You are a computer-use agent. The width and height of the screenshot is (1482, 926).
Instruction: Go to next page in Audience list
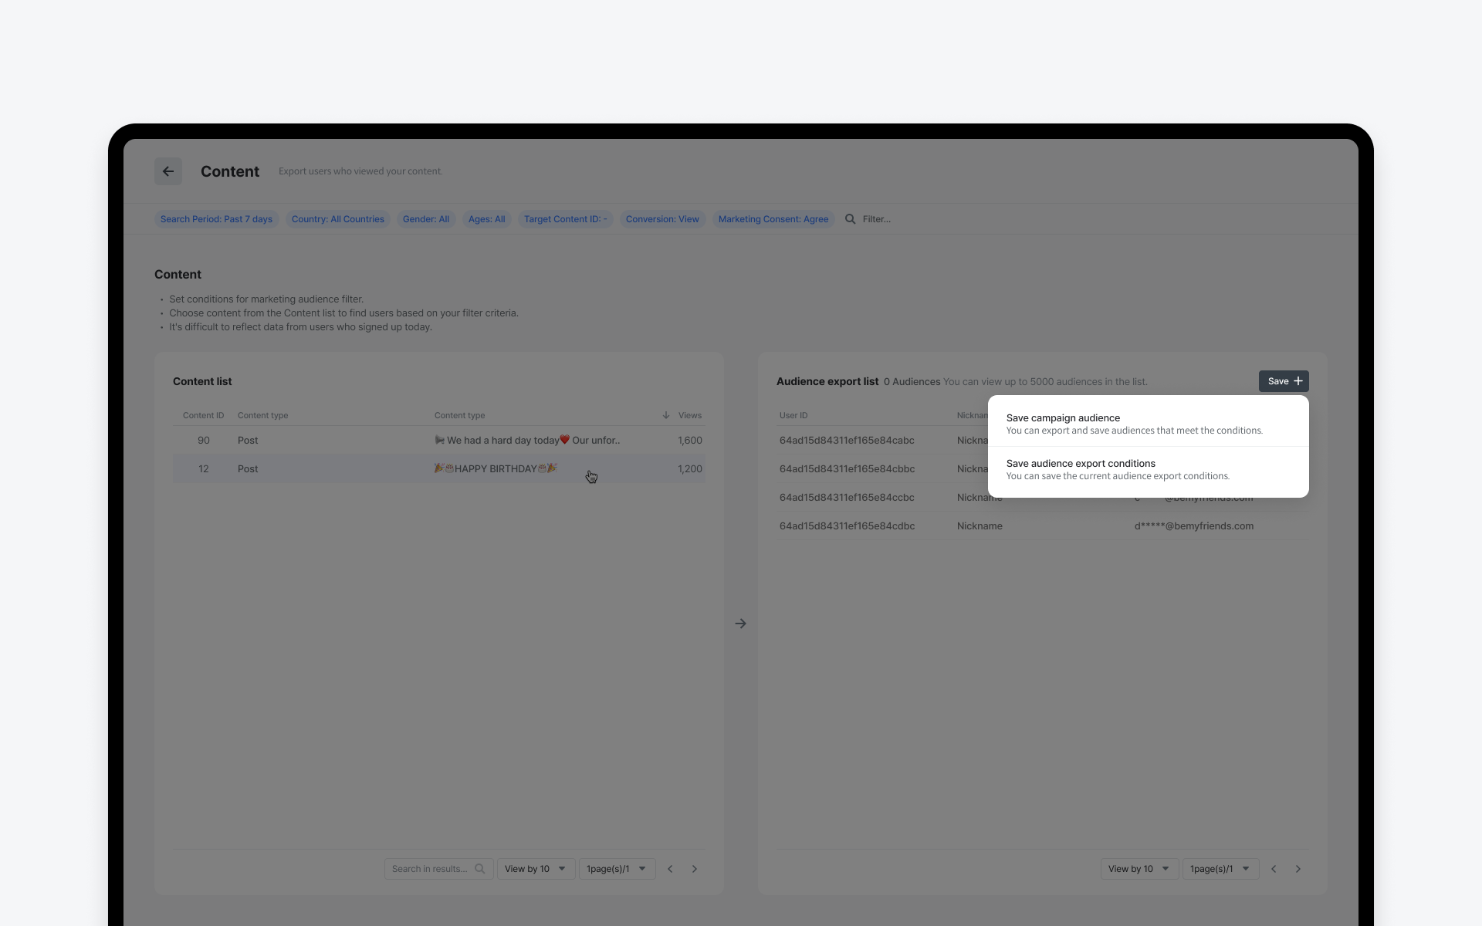[1298, 869]
